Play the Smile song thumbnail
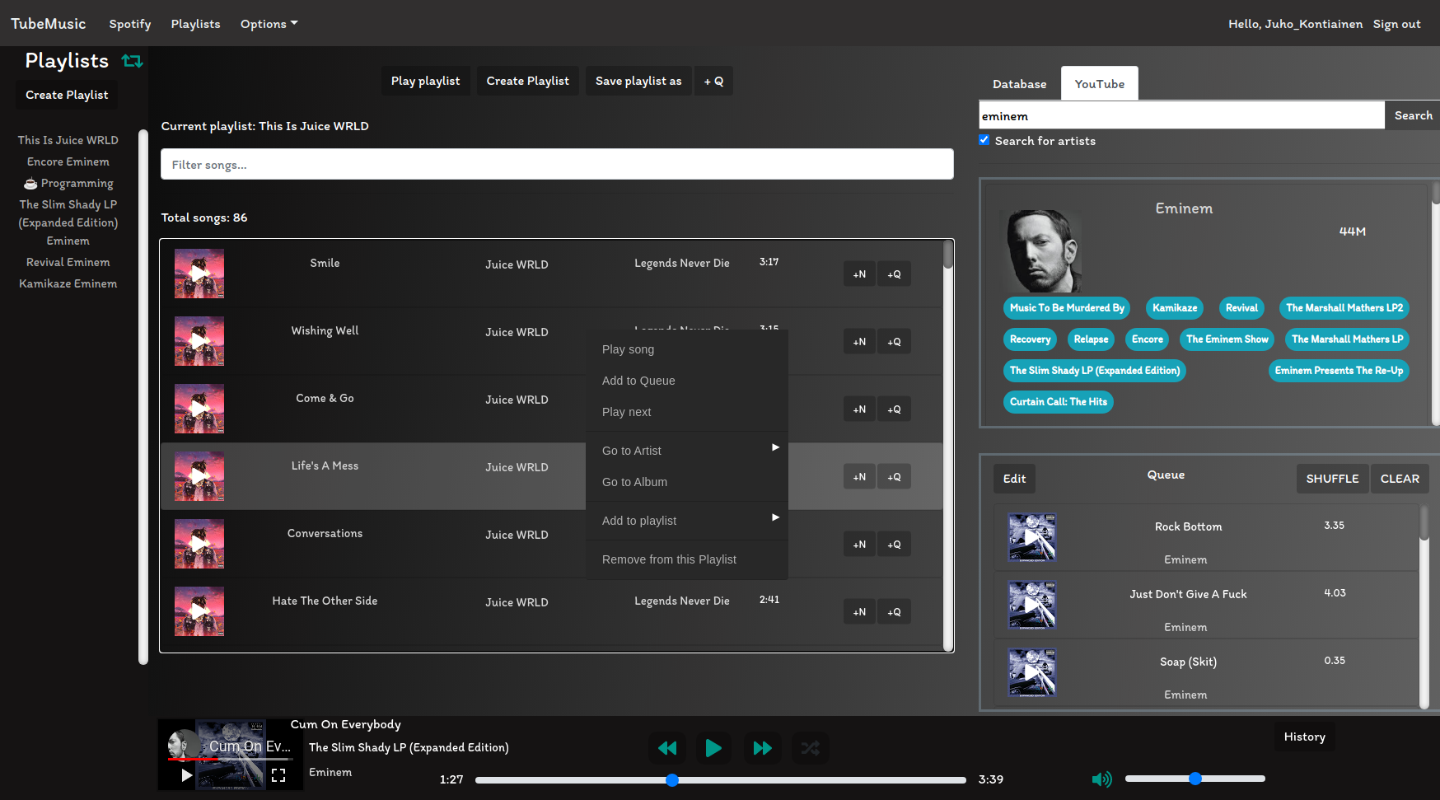Image resolution: width=1440 pixels, height=800 pixels. click(199, 274)
